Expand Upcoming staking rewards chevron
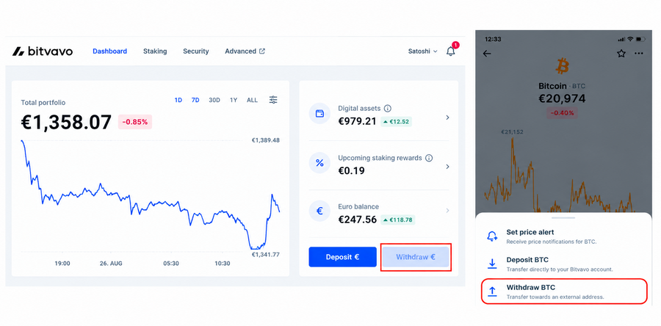 pyautogui.click(x=448, y=167)
